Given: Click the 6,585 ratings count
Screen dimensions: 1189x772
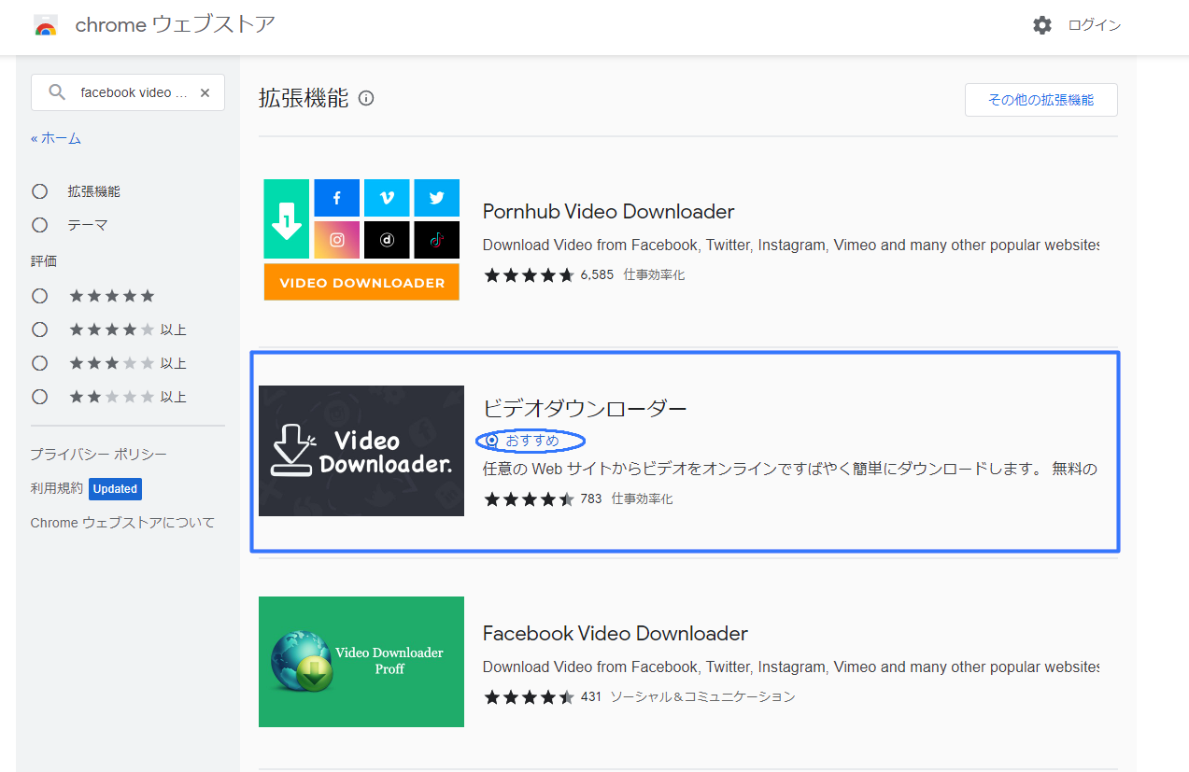Looking at the screenshot, I should coord(597,275).
